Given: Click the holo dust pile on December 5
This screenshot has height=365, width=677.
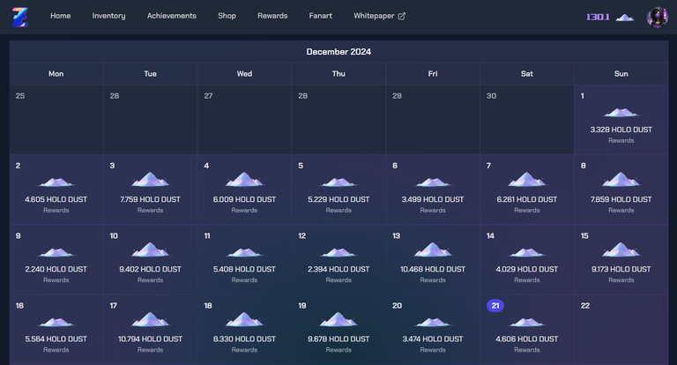Looking at the screenshot, I should (x=338, y=182).
